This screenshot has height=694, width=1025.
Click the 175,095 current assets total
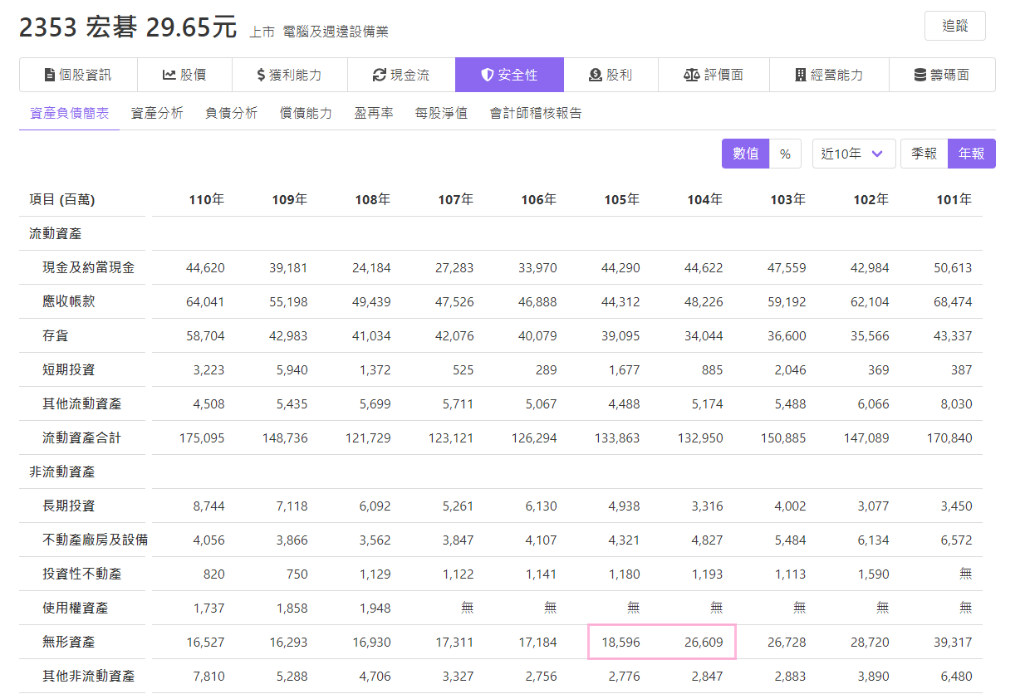click(x=202, y=438)
